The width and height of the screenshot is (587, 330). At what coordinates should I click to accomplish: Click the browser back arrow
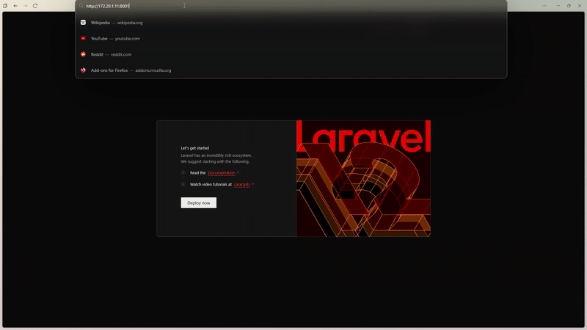[x=15, y=6]
